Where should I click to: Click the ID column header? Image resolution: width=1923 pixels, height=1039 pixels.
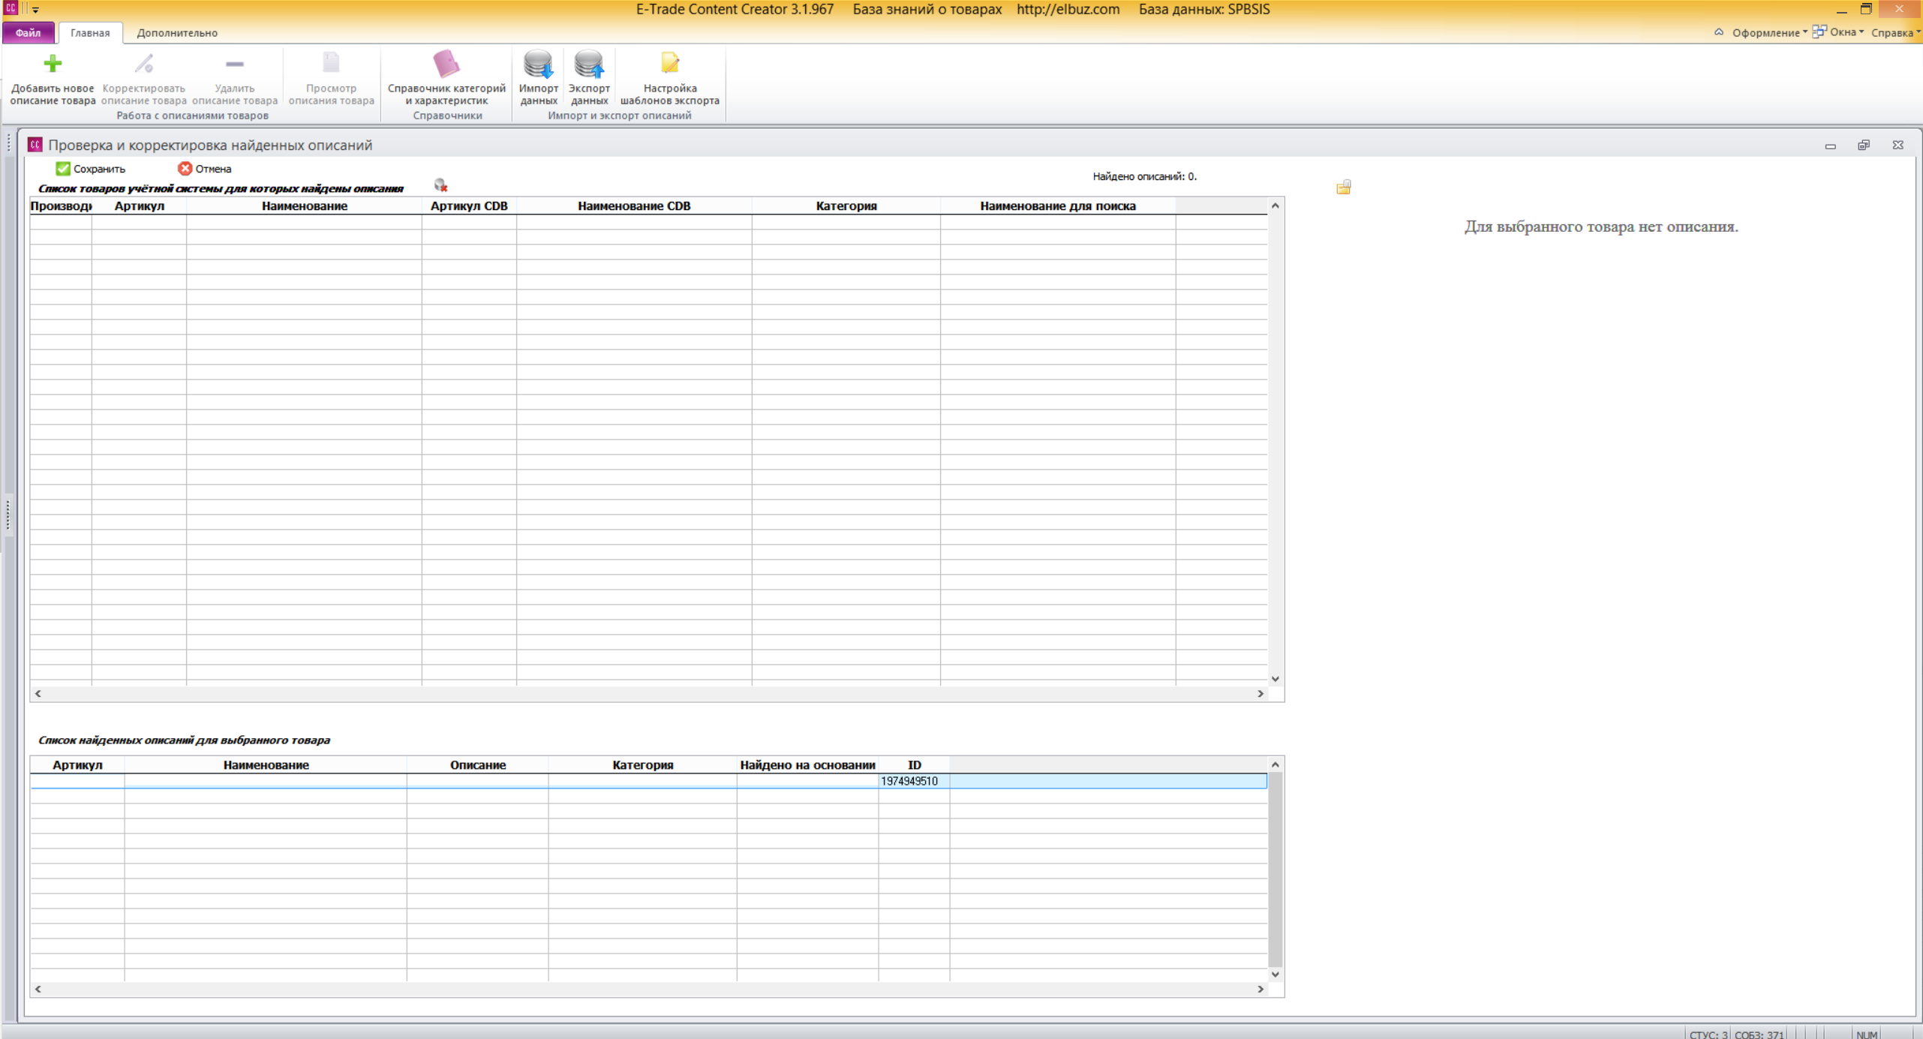point(914,764)
